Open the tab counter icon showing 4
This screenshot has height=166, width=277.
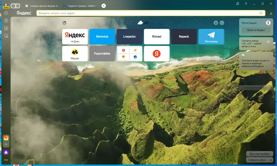(x=6, y=28)
